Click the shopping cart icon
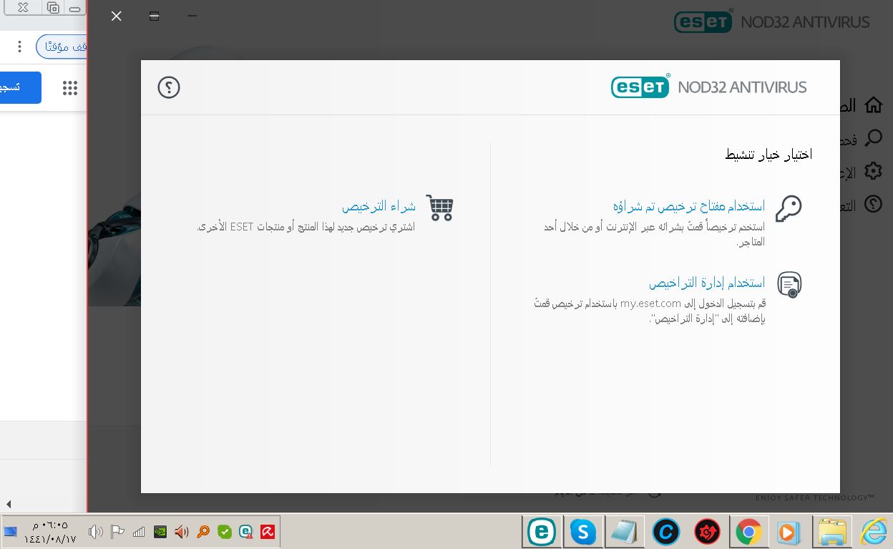 pos(440,208)
